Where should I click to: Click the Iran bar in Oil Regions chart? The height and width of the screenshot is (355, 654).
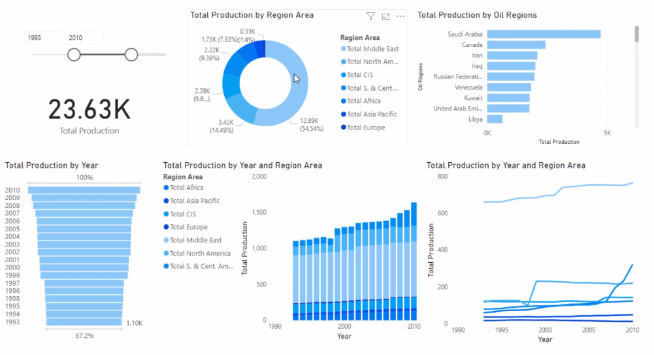(512, 56)
